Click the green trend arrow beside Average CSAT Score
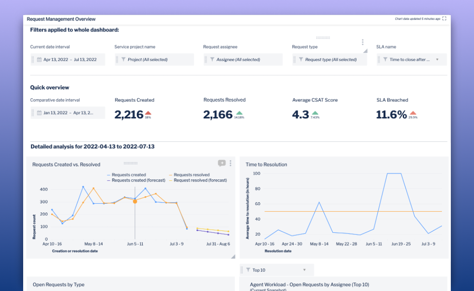 [x=315, y=113]
